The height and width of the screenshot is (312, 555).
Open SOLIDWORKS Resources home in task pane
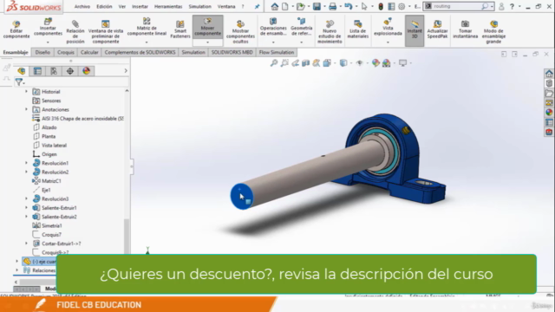549,74
